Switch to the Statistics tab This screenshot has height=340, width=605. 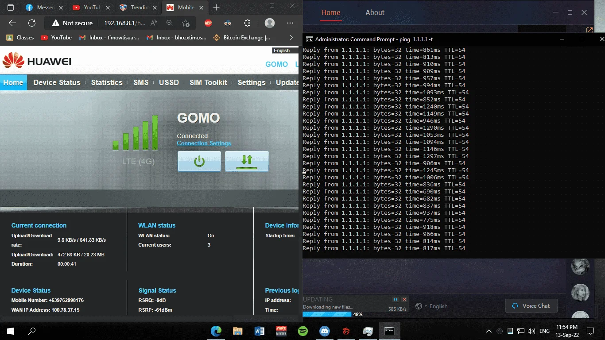pyautogui.click(x=107, y=82)
